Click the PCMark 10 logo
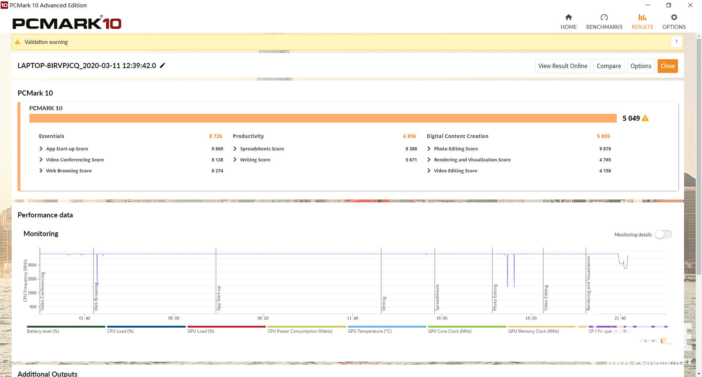Viewport: 702px width, 377px height. [x=67, y=23]
